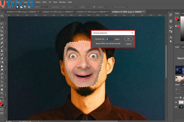Select the Rectangular Marquee tool

(2, 19)
